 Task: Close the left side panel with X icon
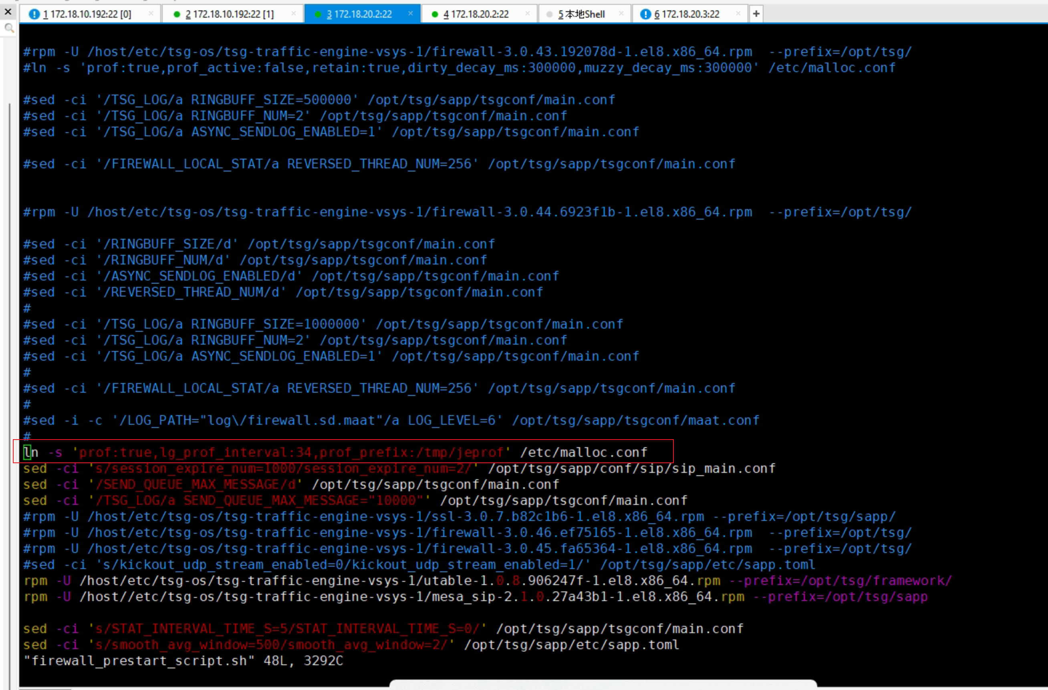coord(8,12)
